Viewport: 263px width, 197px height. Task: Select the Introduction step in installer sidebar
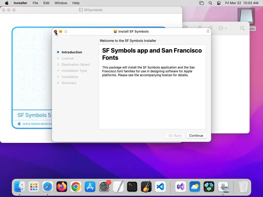pyautogui.click(x=72, y=52)
